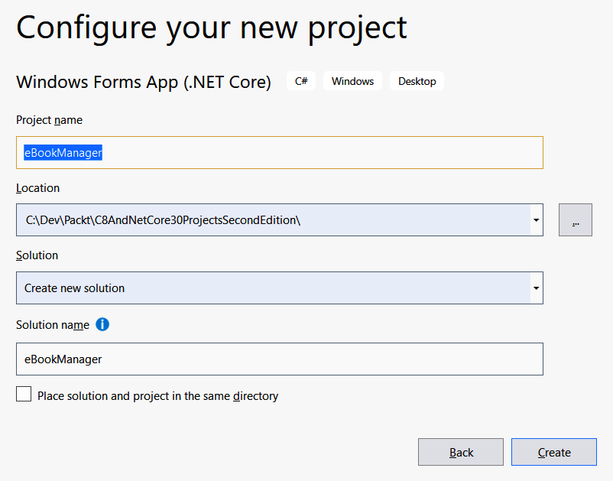613x481 pixels.
Task: Select the Desktop project type tag
Action: click(x=417, y=81)
